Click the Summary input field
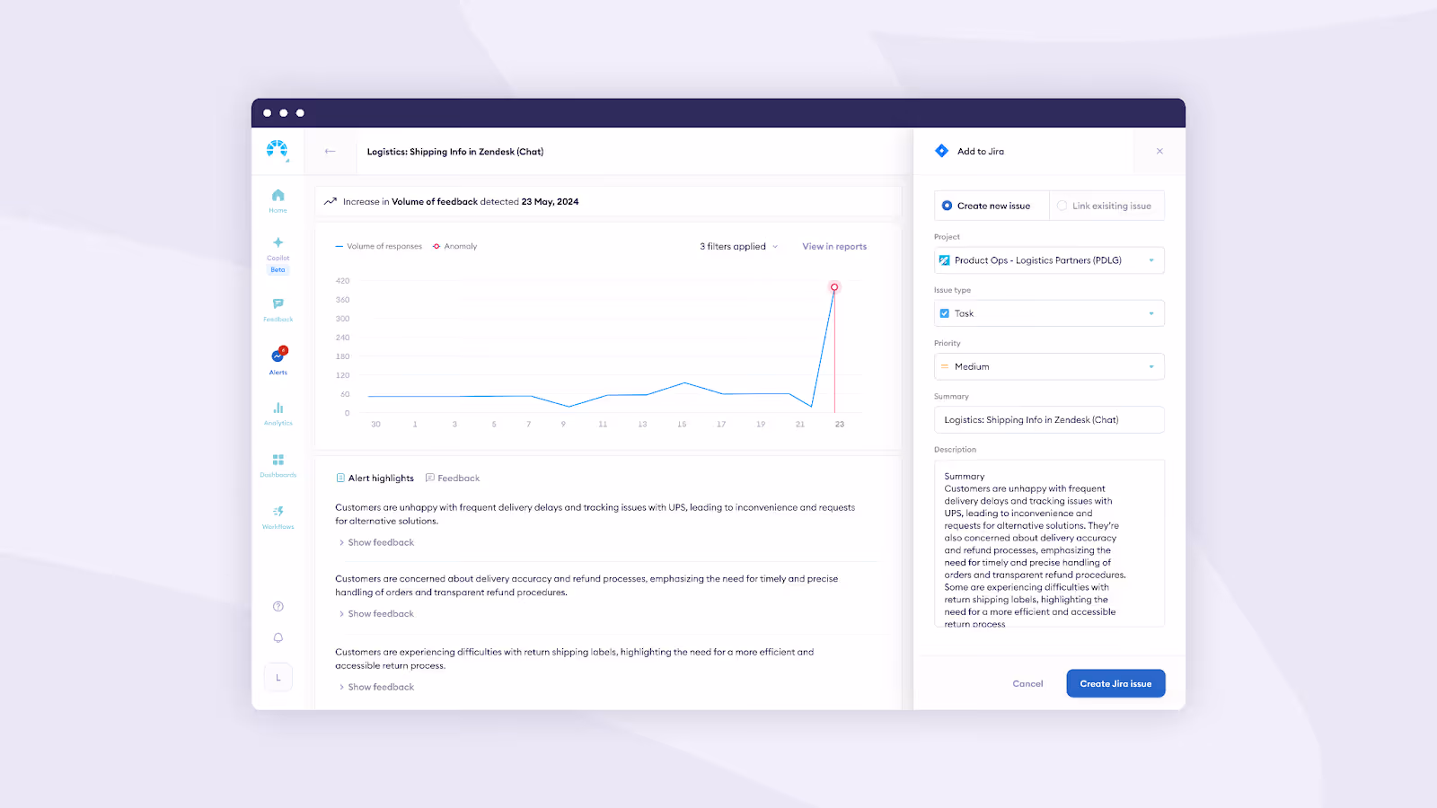1437x808 pixels. [1049, 420]
